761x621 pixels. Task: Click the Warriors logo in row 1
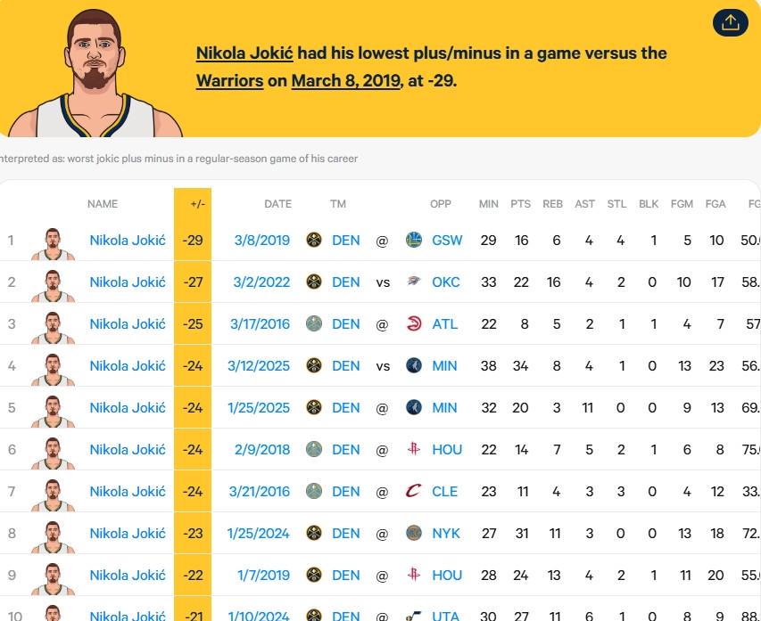pos(413,240)
